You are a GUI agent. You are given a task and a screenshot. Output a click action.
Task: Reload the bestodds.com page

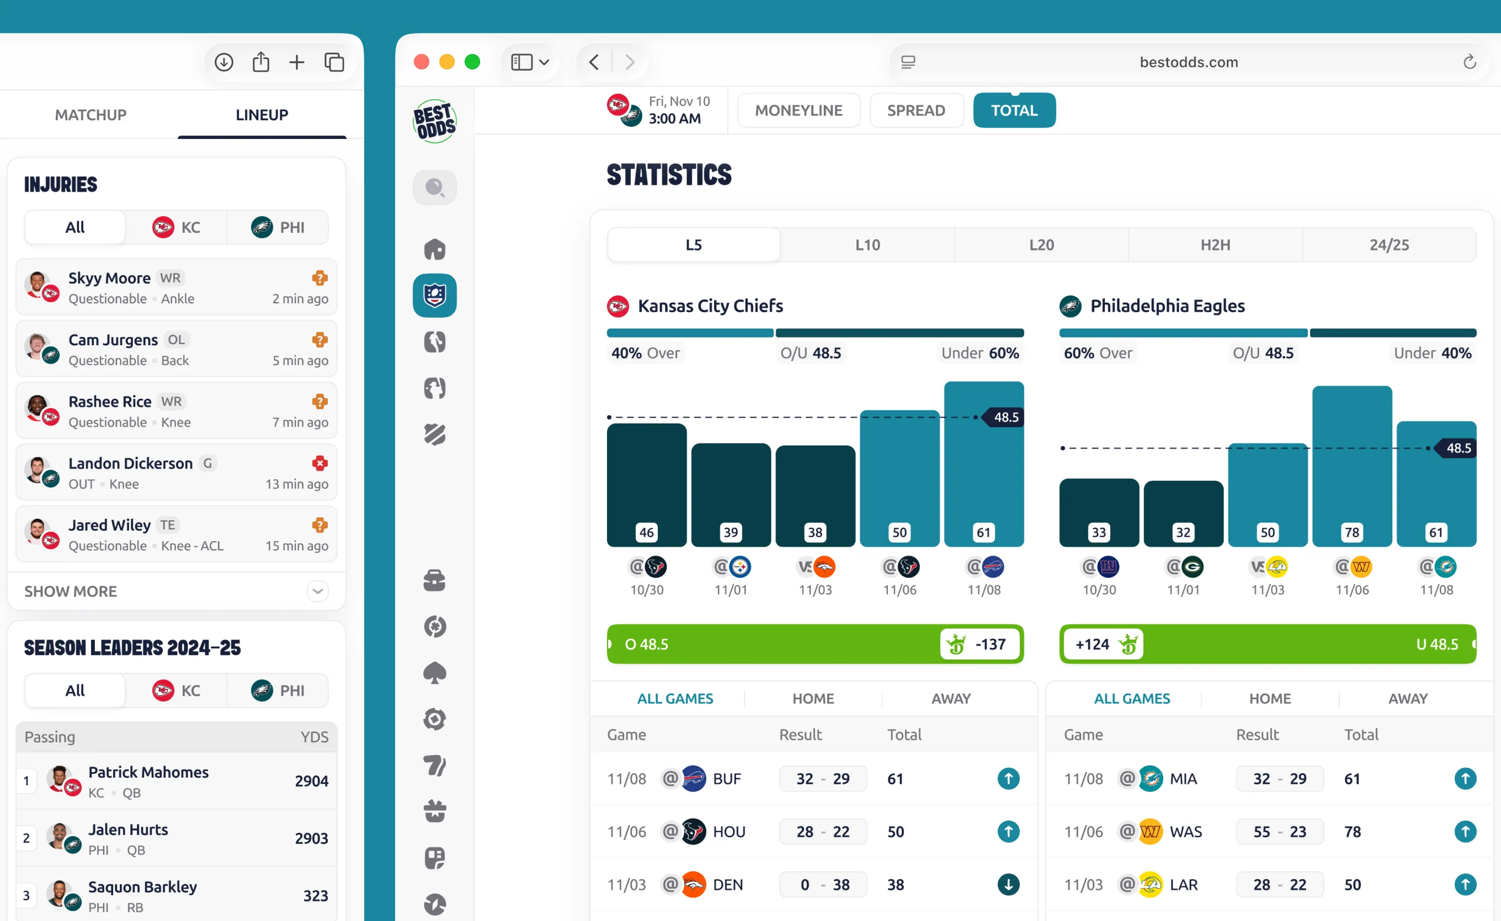(x=1470, y=62)
